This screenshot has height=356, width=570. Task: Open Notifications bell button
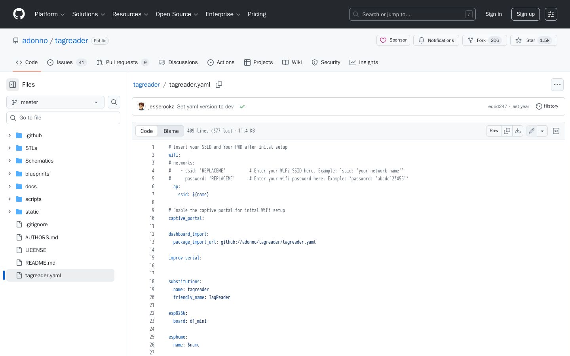pyautogui.click(x=436, y=40)
